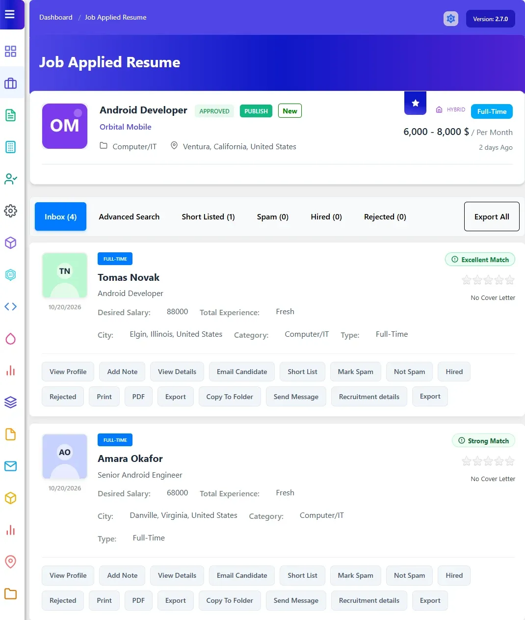Open the lower red bar chart sidebar icon
The height and width of the screenshot is (620, 525).
click(x=10, y=530)
